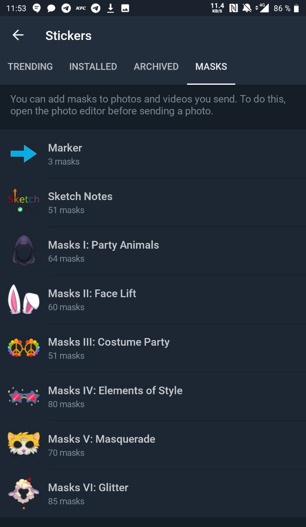Tap the bunny ears Face Lift icon
This screenshot has width=306, height=527.
tap(23, 299)
